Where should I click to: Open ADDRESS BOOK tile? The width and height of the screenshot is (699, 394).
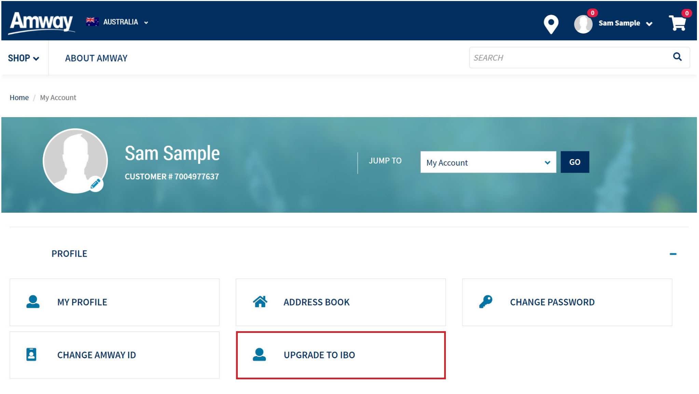[341, 302]
